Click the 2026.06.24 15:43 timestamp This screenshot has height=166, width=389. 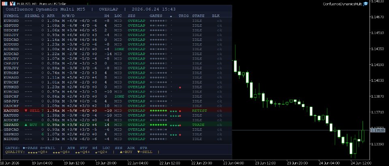154,9
